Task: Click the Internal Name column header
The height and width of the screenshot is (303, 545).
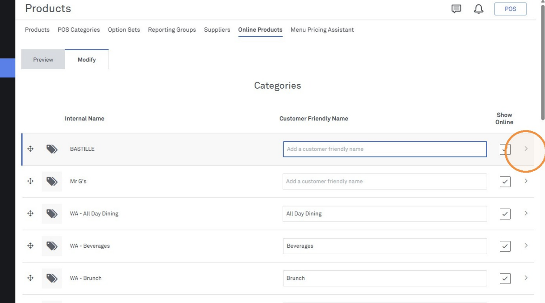Action: click(x=85, y=119)
